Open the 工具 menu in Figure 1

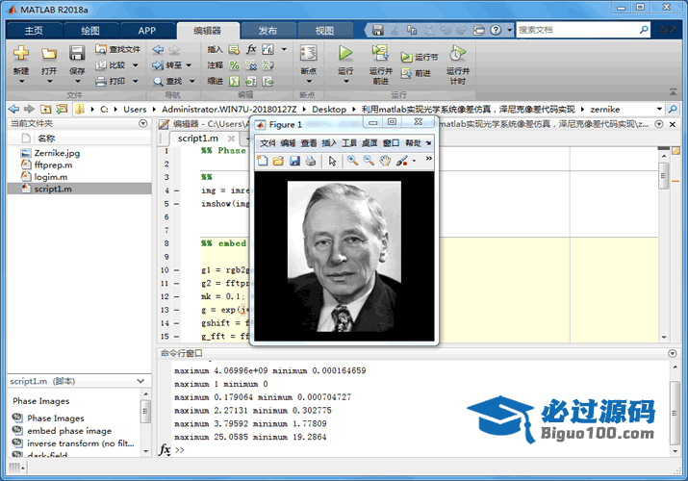click(349, 143)
